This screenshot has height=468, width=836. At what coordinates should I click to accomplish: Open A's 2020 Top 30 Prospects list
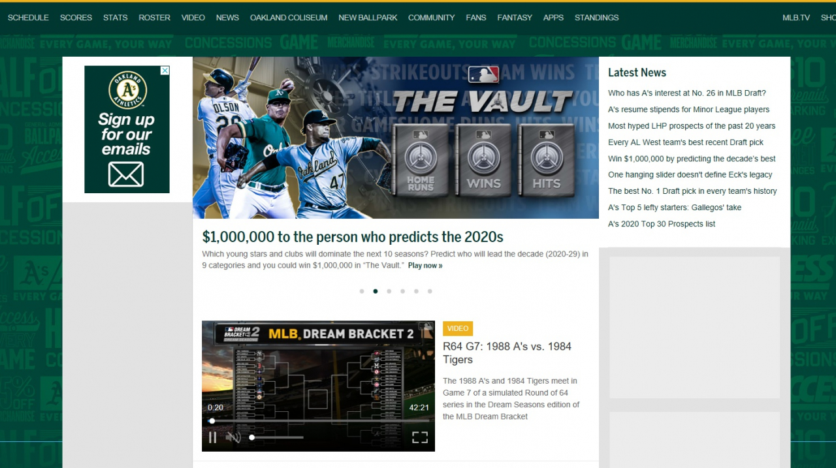(662, 224)
